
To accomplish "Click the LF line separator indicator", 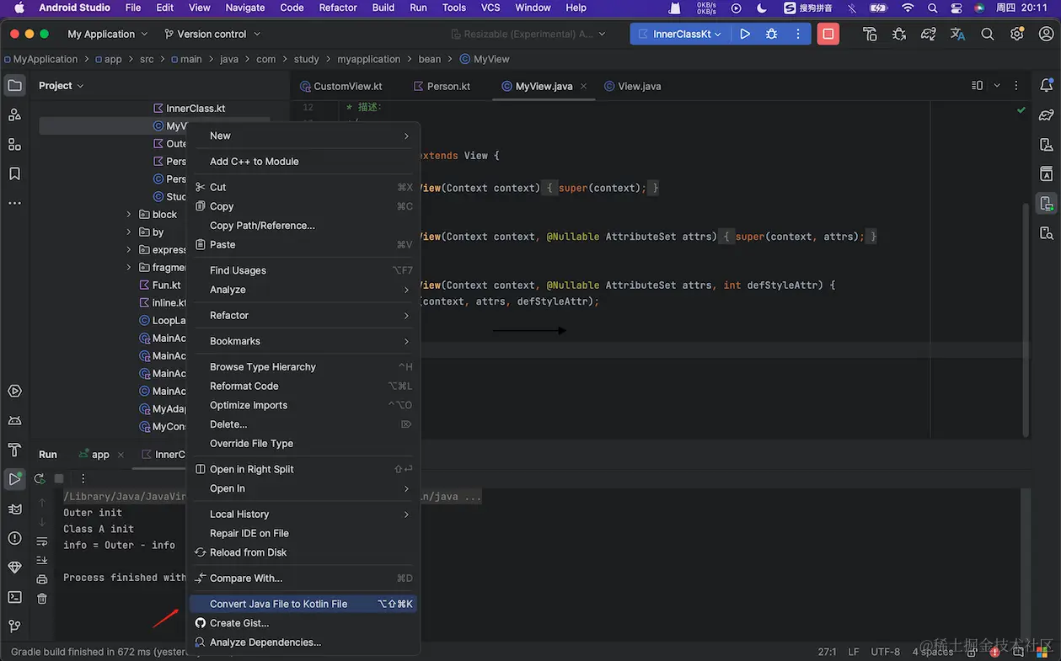I will click(x=853, y=652).
